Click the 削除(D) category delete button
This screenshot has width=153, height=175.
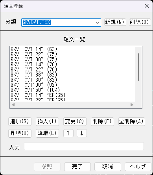pyautogui.click(x=140, y=22)
